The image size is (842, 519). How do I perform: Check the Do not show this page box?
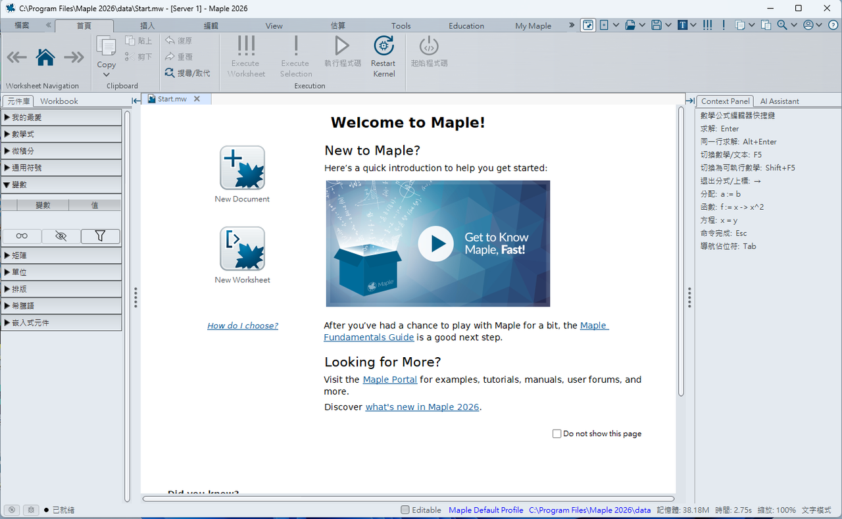coord(557,433)
